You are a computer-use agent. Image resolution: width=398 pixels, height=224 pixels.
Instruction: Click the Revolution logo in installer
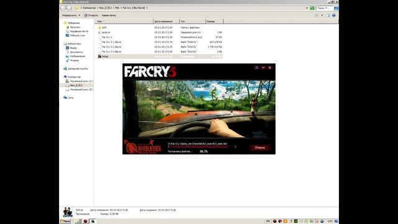(142, 147)
